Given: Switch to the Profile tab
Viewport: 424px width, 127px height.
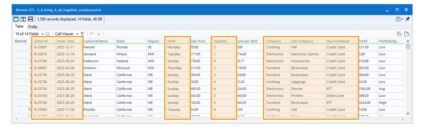Looking at the screenshot, I should 32,27.
